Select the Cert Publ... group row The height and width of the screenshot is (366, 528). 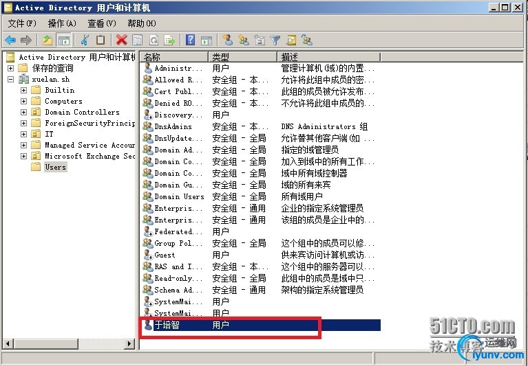[260, 91]
